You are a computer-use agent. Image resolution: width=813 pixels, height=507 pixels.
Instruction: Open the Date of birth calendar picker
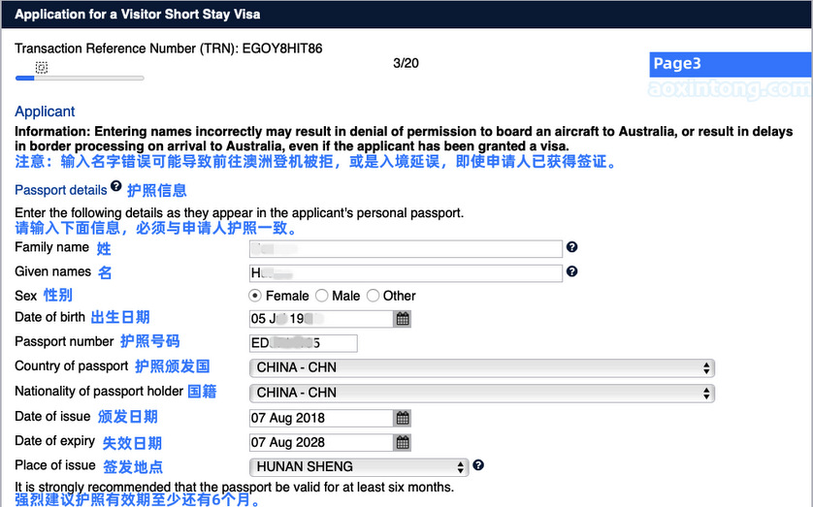[x=403, y=319]
